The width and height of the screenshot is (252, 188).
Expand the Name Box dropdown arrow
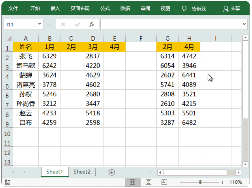(x=40, y=24)
